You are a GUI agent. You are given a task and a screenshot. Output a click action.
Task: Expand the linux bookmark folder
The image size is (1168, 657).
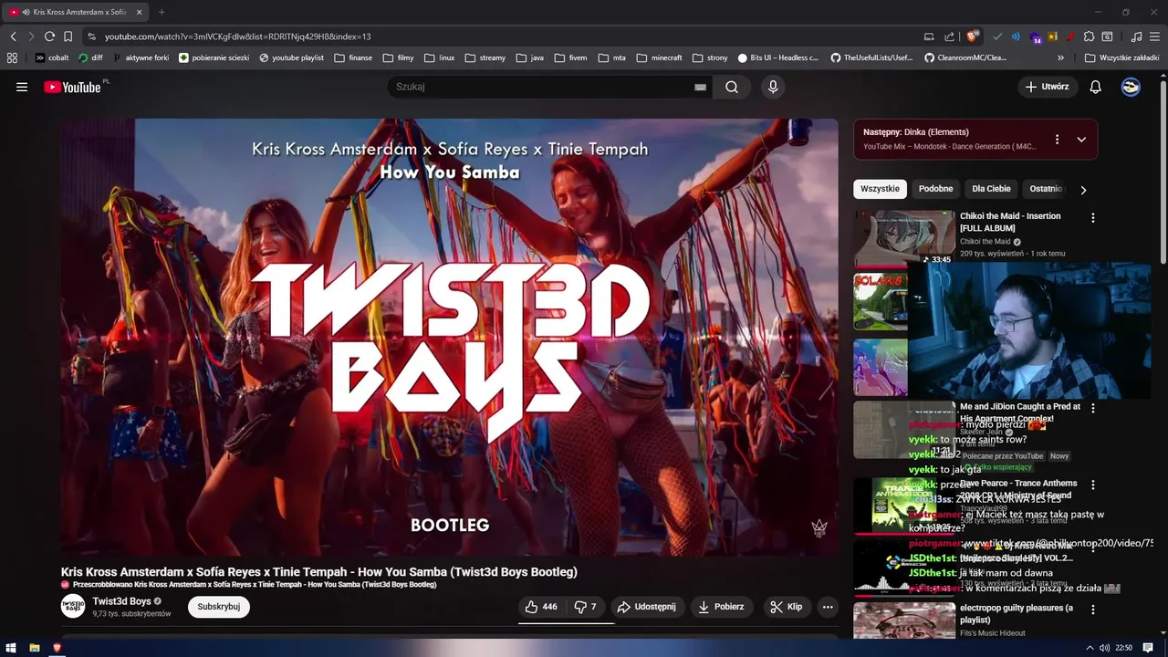coord(439,57)
